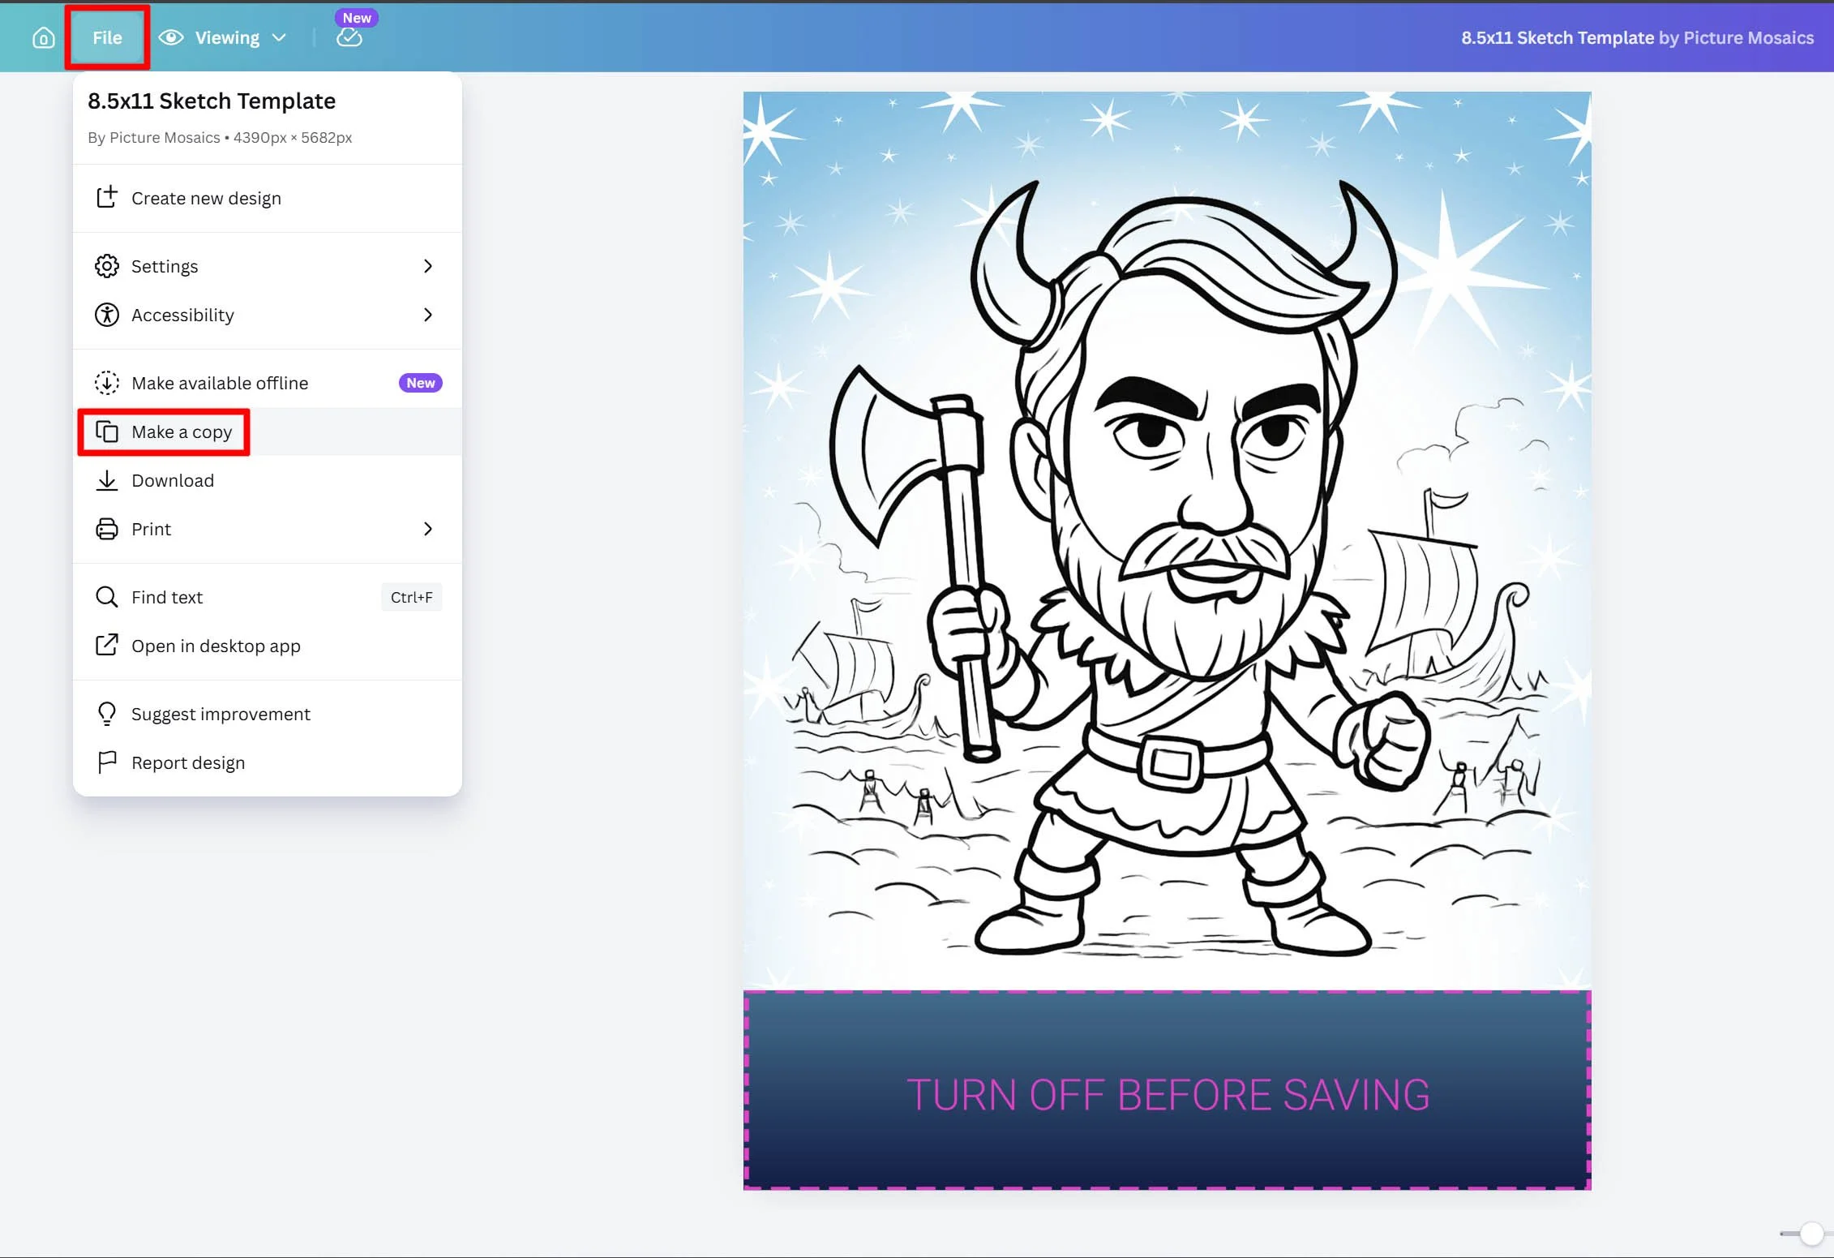Click the Settings gear icon
Viewport: 1834px width, 1258px height.
107,266
